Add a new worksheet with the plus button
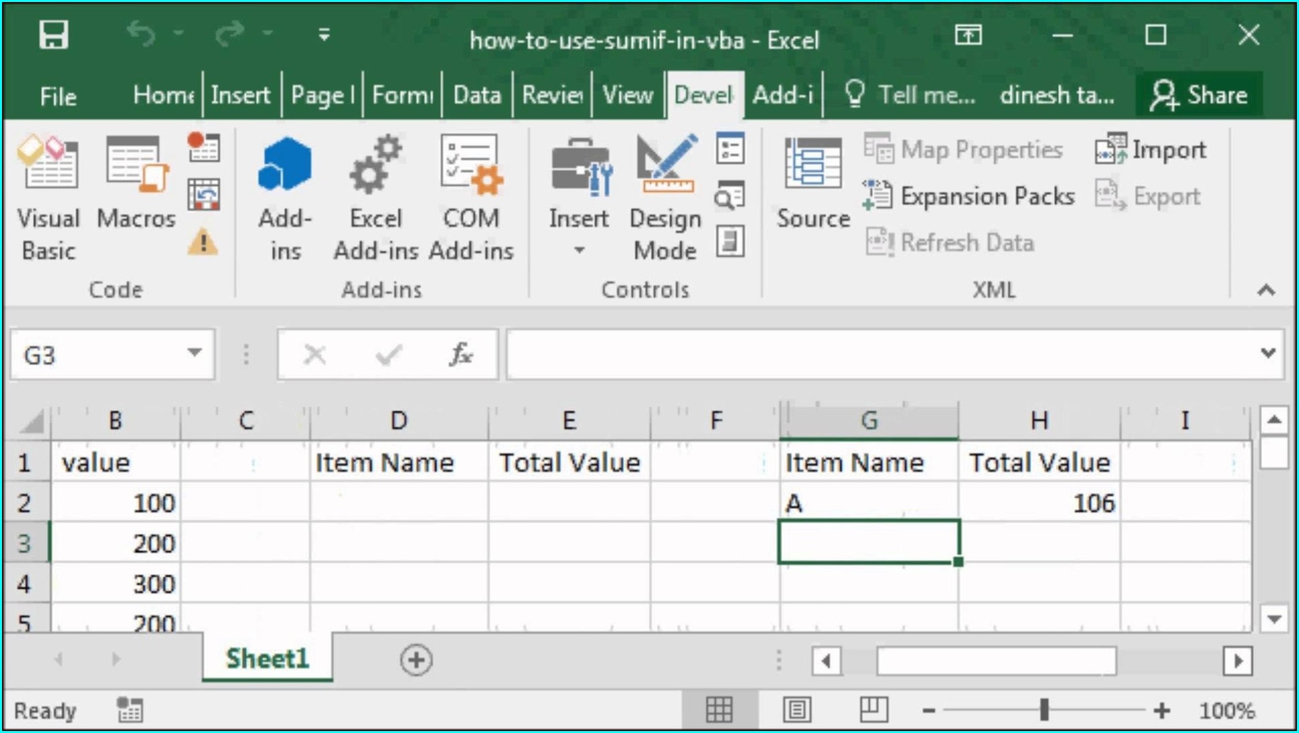Image resolution: width=1299 pixels, height=733 pixels. tap(417, 660)
